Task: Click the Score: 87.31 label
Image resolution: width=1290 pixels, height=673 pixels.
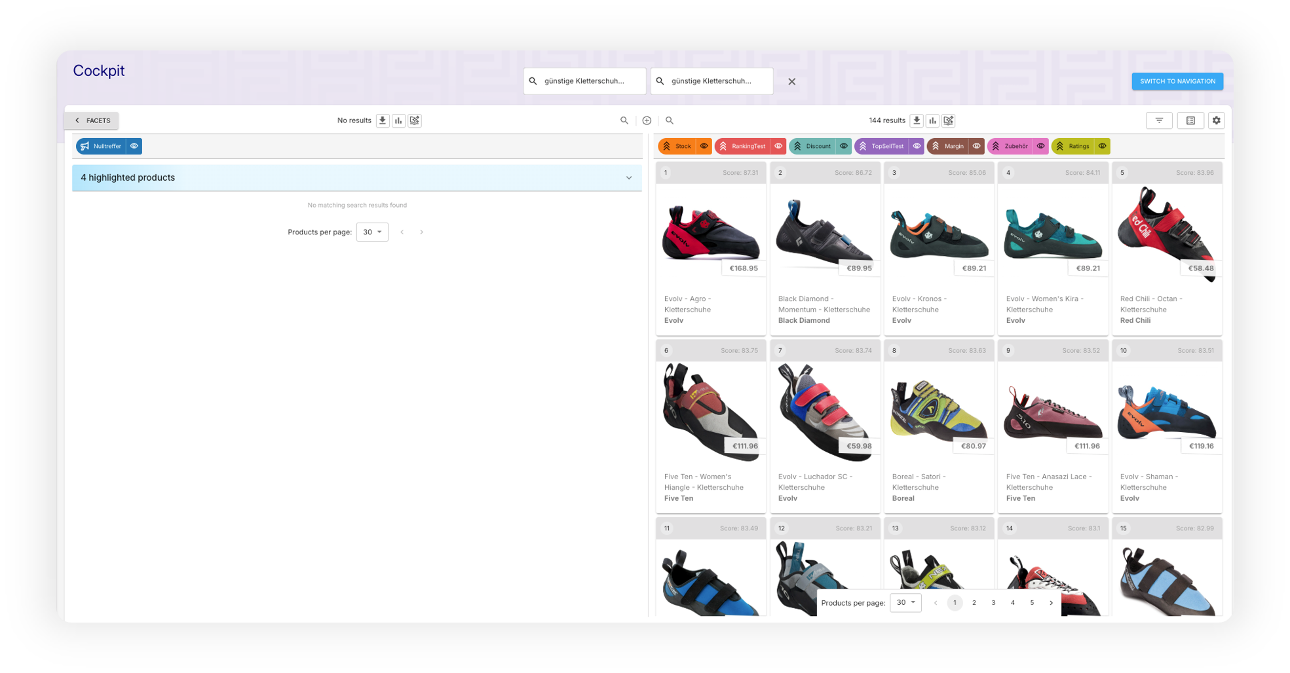Action: 740,173
